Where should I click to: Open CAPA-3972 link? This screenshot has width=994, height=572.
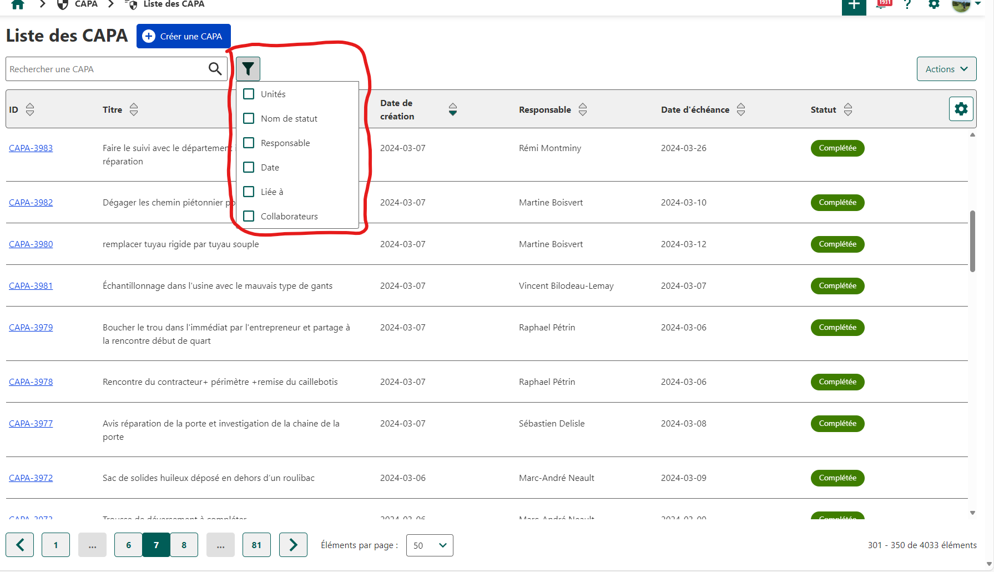point(31,478)
